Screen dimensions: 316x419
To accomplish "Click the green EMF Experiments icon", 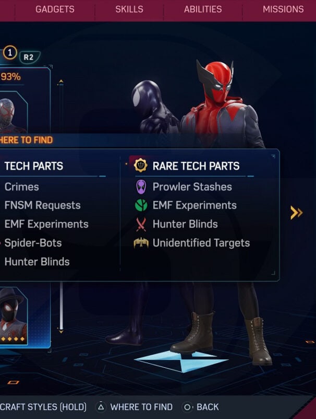I will [141, 205].
